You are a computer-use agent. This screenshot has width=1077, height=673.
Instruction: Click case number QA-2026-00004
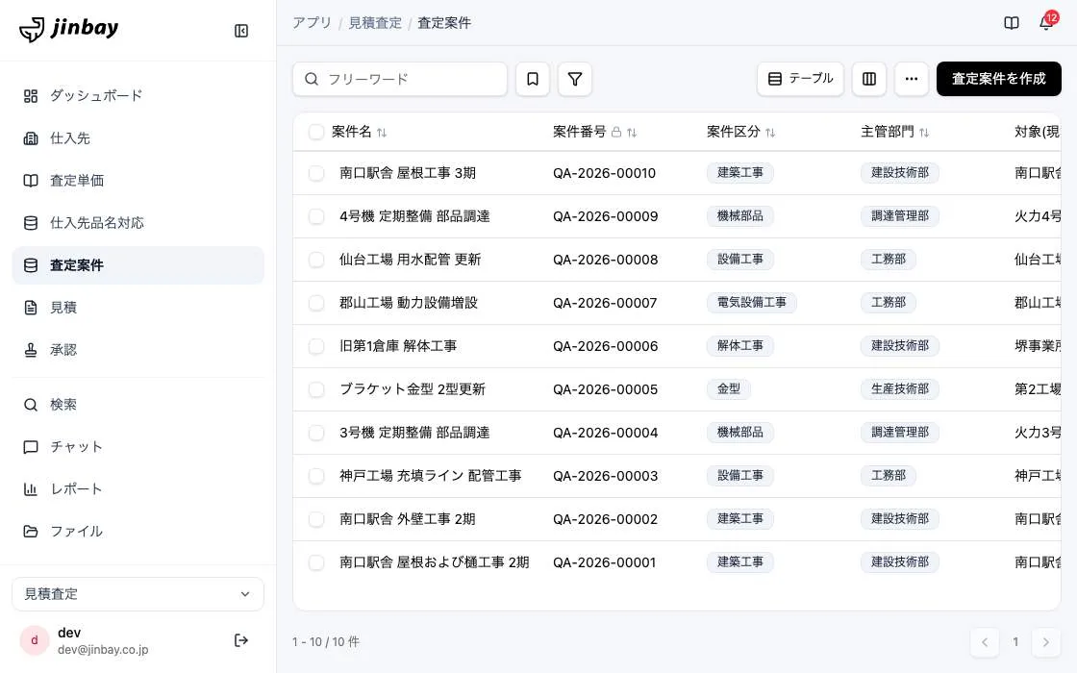605,433
